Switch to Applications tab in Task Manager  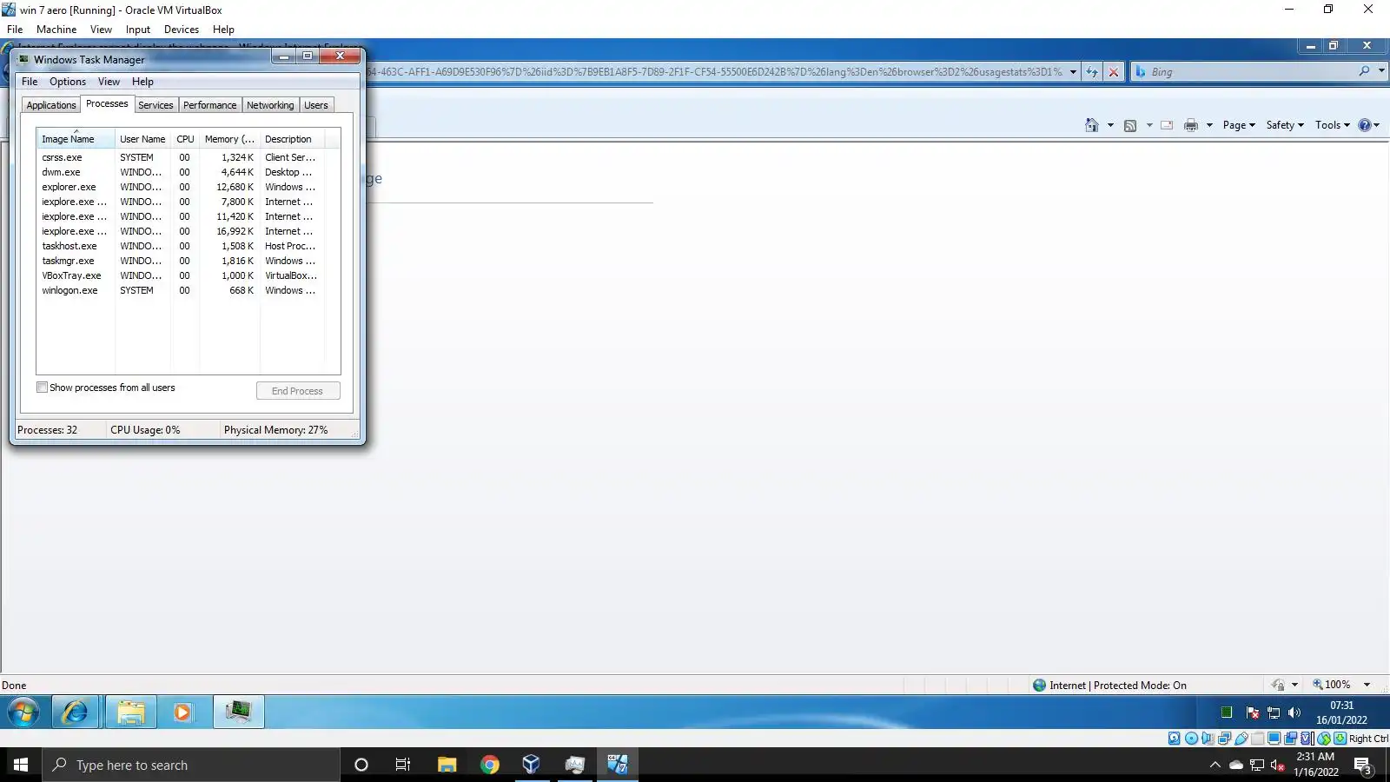click(x=51, y=105)
